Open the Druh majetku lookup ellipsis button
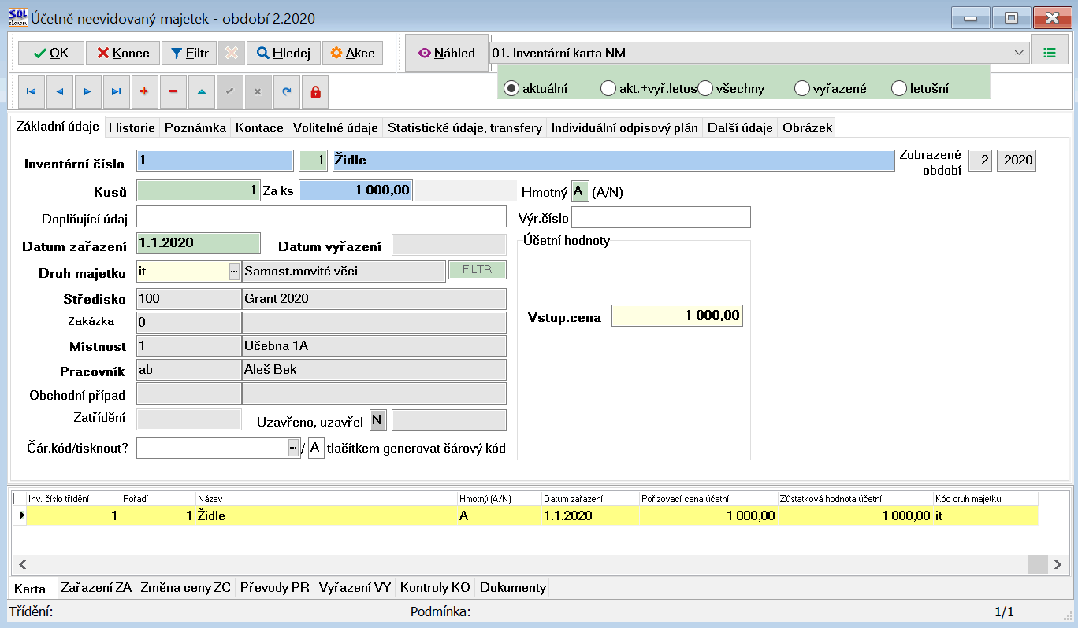The width and height of the screenshot is (1078, 628). 234,271
